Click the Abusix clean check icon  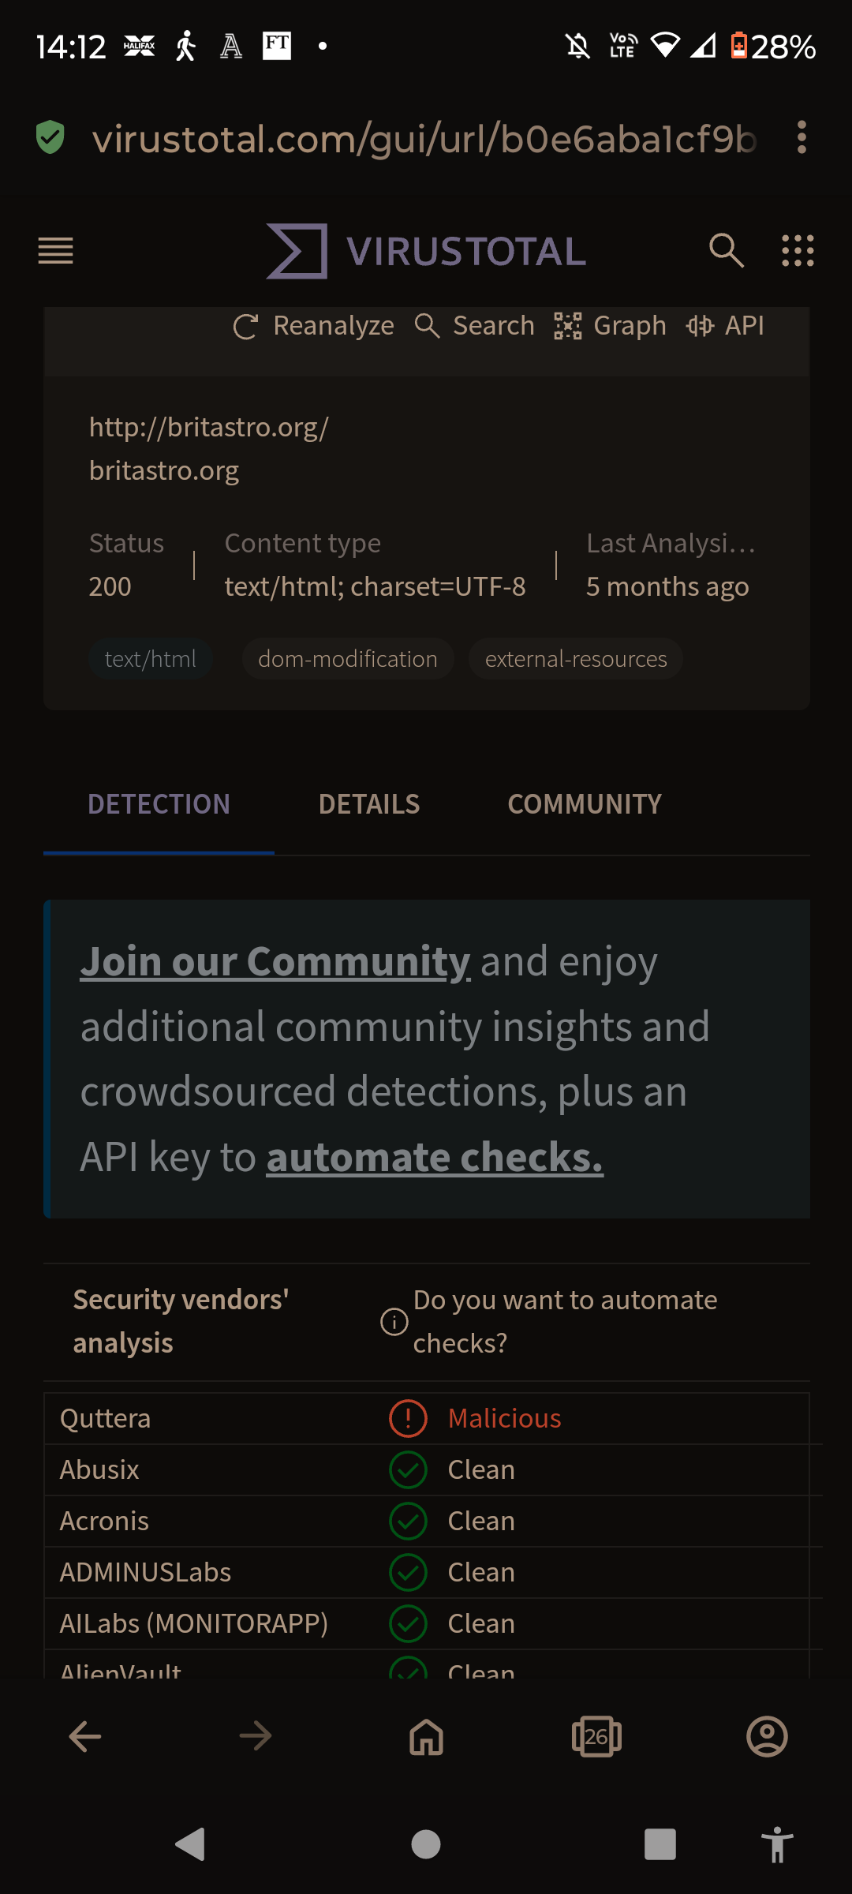click(x=408, y=1469)
